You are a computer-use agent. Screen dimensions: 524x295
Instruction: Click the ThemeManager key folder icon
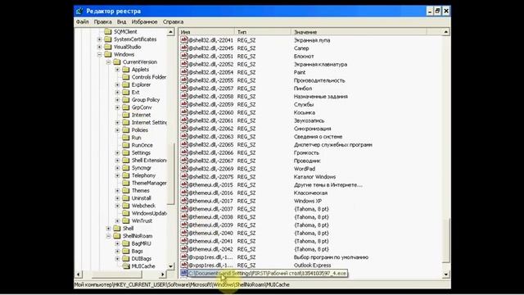coord(125,183)
